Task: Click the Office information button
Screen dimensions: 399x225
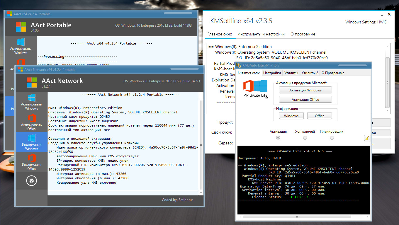Action: (320, 116)
